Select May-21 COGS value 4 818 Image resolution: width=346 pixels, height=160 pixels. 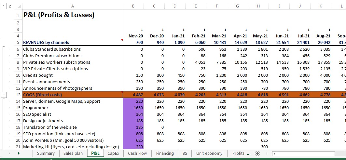[258, 95]
